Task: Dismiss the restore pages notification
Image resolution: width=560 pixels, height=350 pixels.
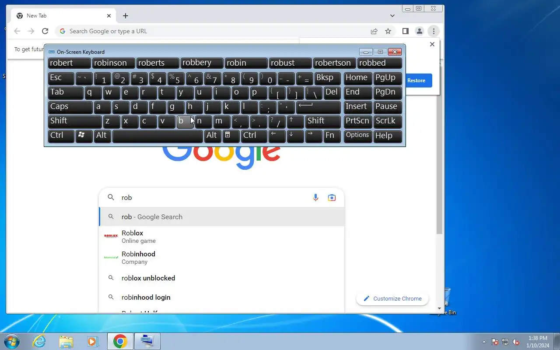Action: click(x=432, y=44)
